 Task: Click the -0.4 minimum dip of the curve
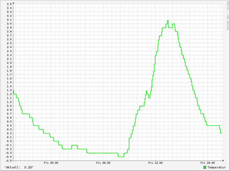[x=121, y=157]
